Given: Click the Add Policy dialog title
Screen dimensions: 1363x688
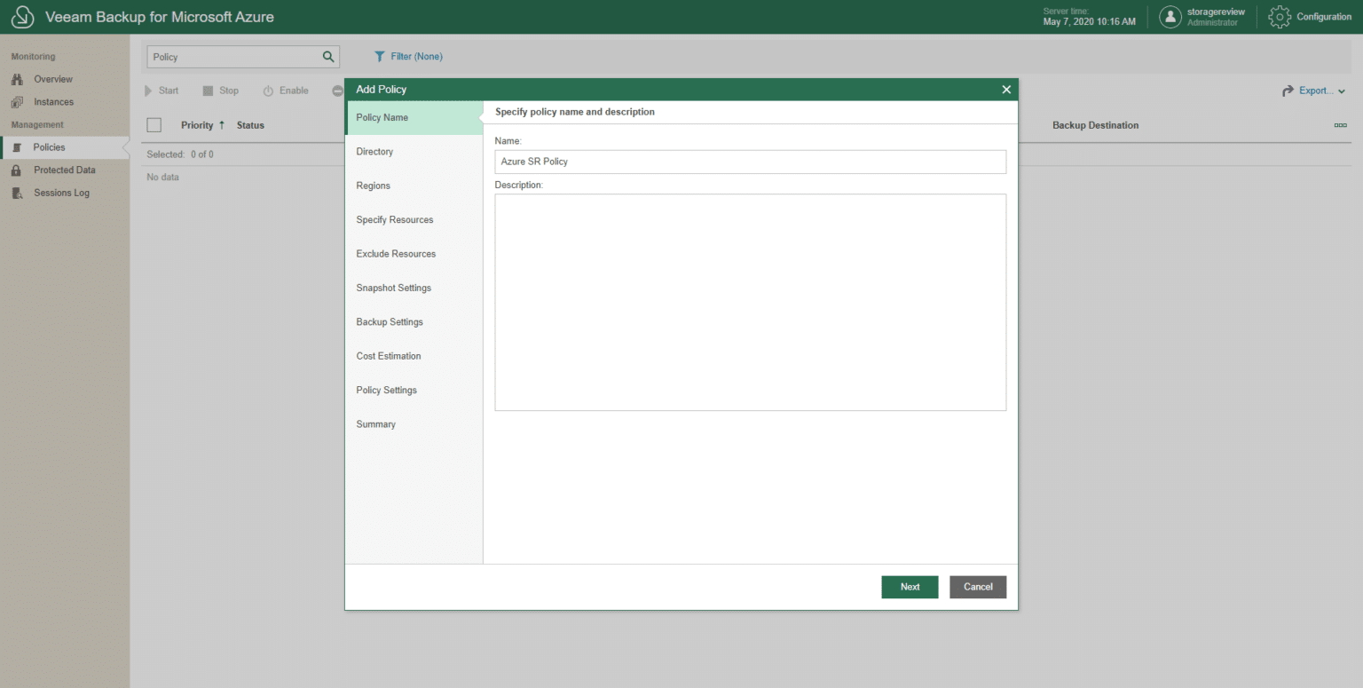Looking at the screenshot, I should click(382, 90).
